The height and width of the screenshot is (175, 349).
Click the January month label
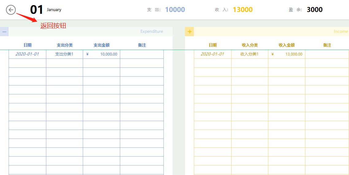pos(54,10)
